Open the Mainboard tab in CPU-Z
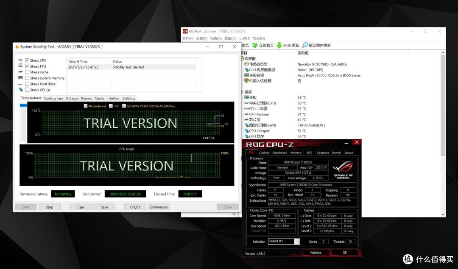The image size is (458, 269). pos(280,153)
